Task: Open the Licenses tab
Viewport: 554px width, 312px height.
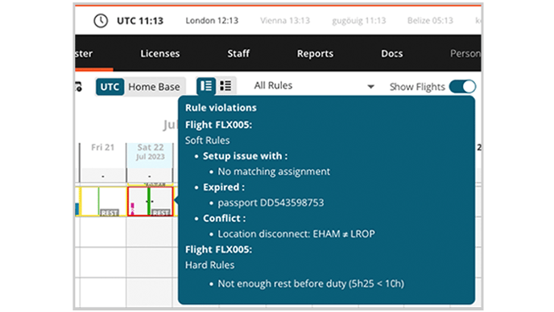Action: (160, 54)
